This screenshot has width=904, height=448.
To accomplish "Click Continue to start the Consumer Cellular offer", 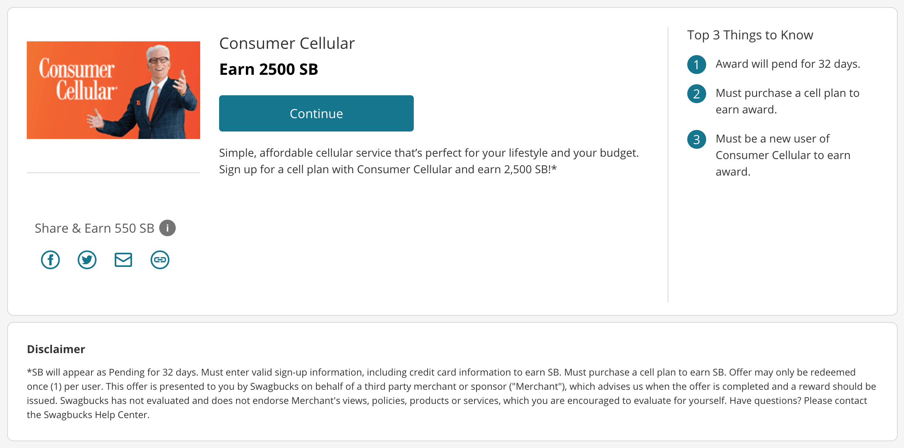I will (316, 113).
